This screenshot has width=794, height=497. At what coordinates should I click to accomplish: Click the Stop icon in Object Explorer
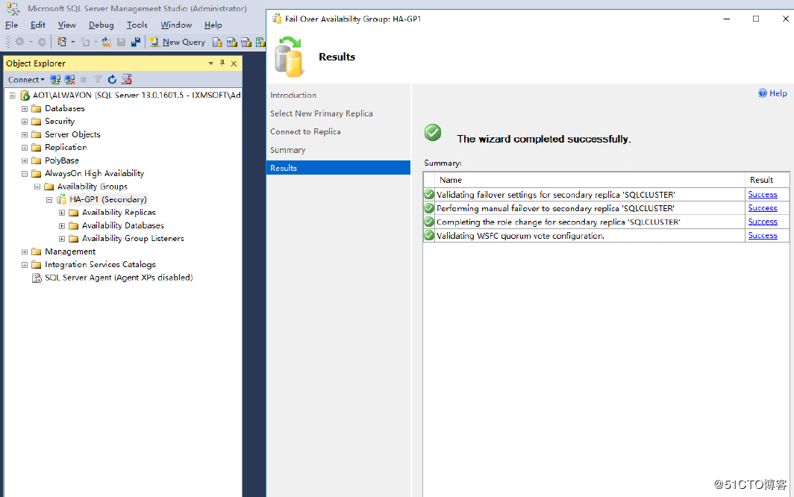coord(84,80)
